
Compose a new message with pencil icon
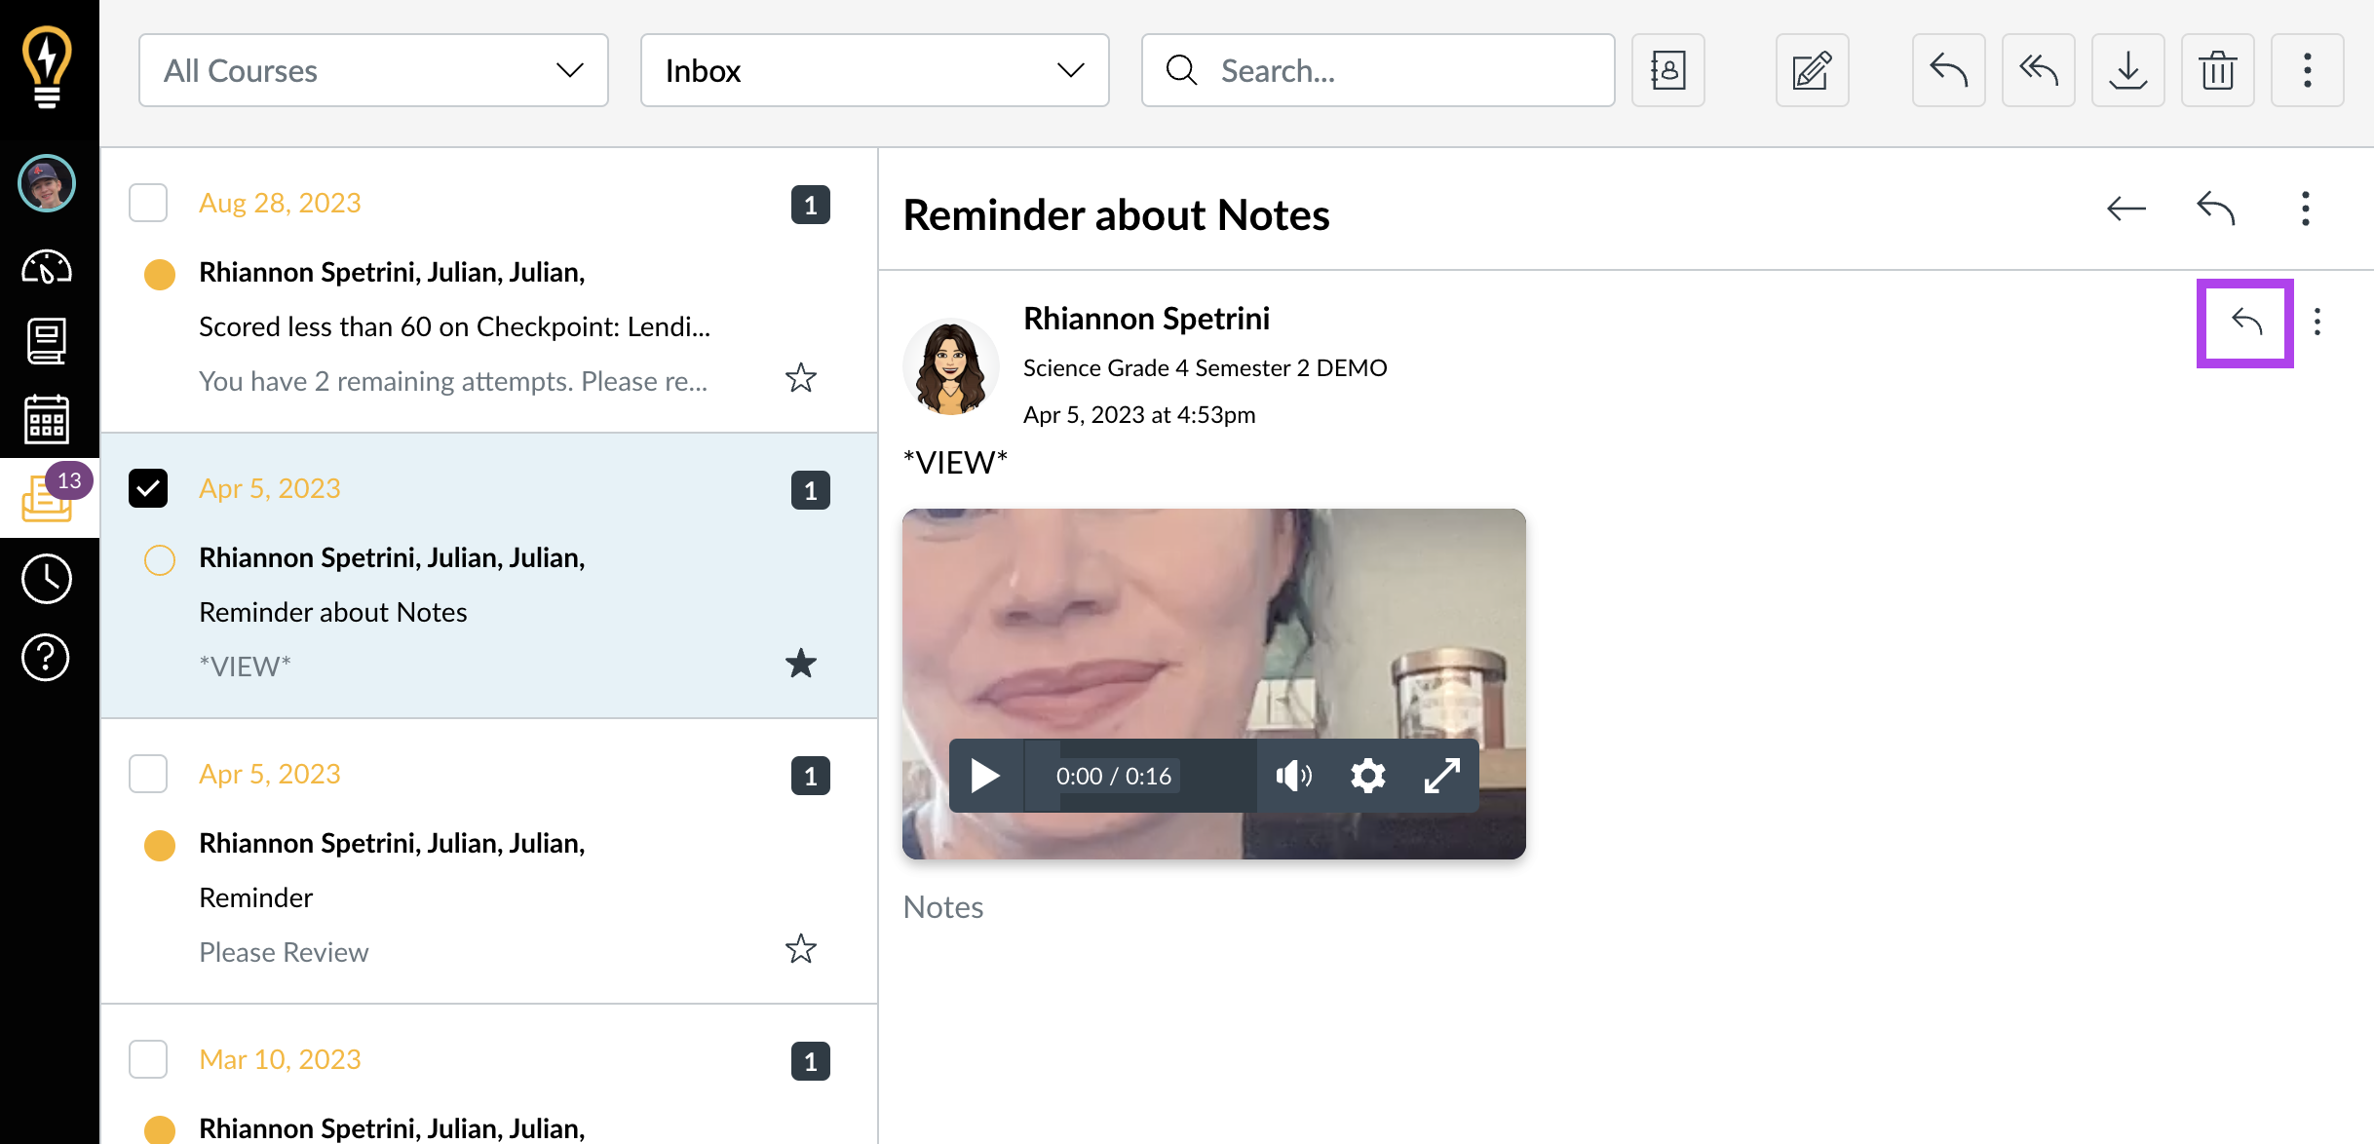pos(1812,70)
